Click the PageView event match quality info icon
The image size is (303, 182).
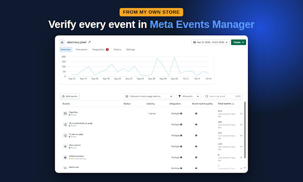click(x=196, y=113)
